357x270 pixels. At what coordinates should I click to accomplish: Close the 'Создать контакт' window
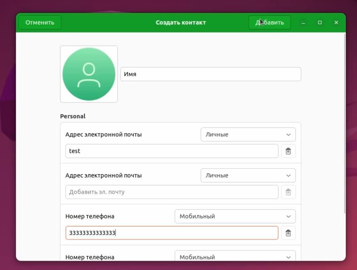pos(336,22)
